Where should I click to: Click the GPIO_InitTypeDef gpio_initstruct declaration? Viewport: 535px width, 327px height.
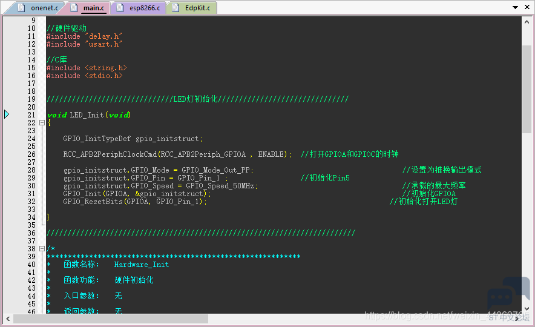(x=133, y=139)
